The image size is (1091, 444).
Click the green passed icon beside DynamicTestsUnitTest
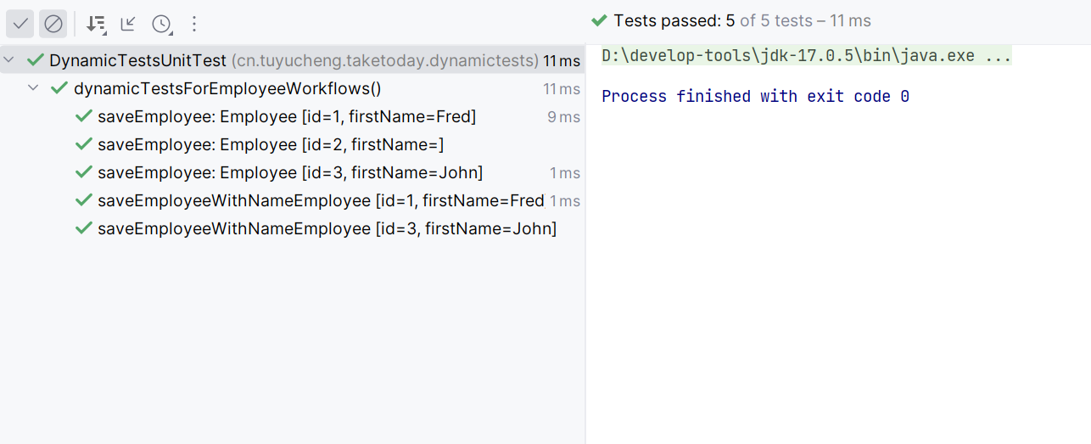(35, 60)
